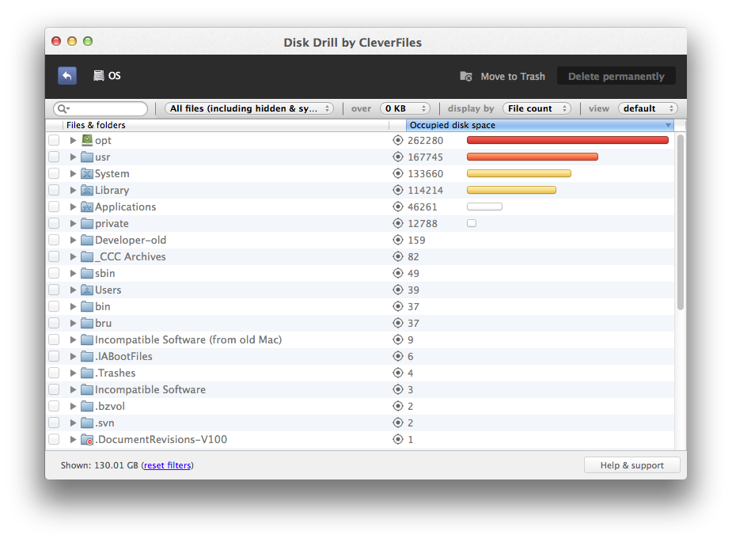Check the .Trashes checkbox
The width and height of the screenshot is (732, 542).
pyautogui.click(x=54, y=373)
